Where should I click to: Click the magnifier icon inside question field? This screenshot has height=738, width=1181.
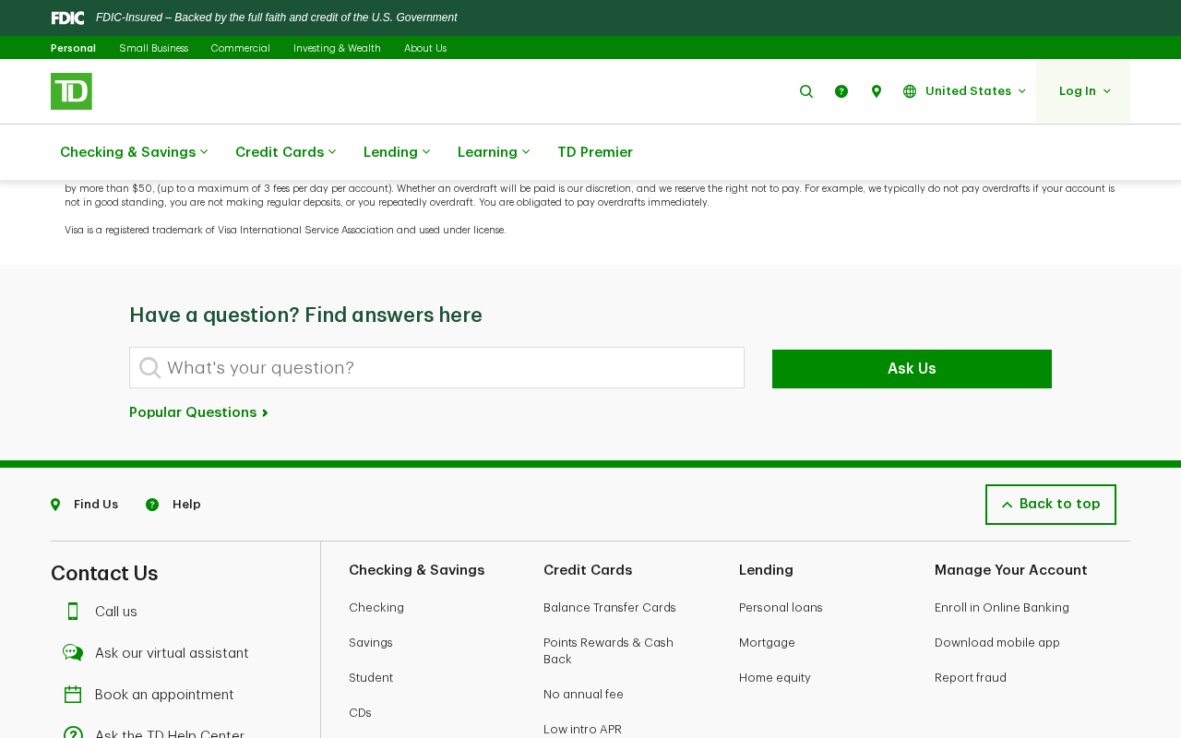click(x=149, y=368)
